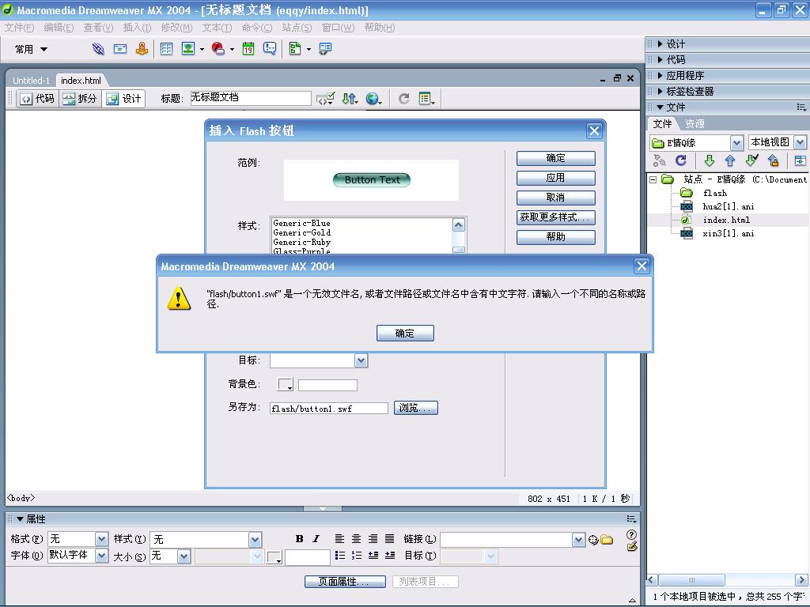This screenshot has width=810, height=607.
Task: Click the File Management arrows icon
Action: coord(350,98)
